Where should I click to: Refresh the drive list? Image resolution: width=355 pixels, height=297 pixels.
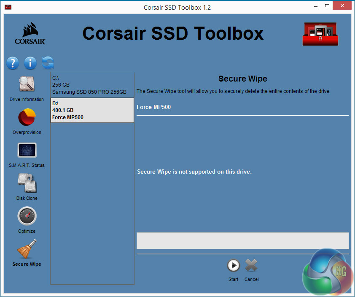tap(48, 63)
